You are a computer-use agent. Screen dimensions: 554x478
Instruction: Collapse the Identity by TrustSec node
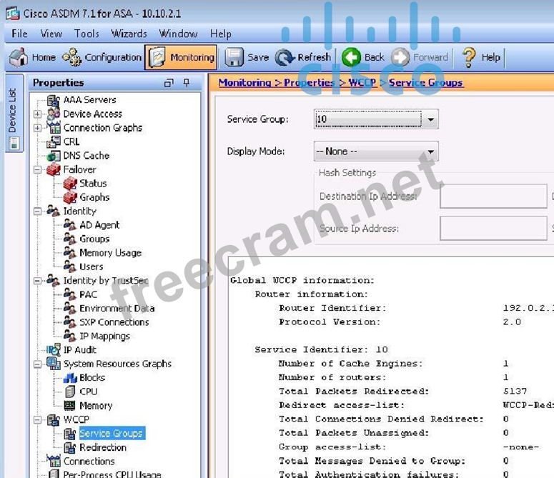click(x=38, y=280)
